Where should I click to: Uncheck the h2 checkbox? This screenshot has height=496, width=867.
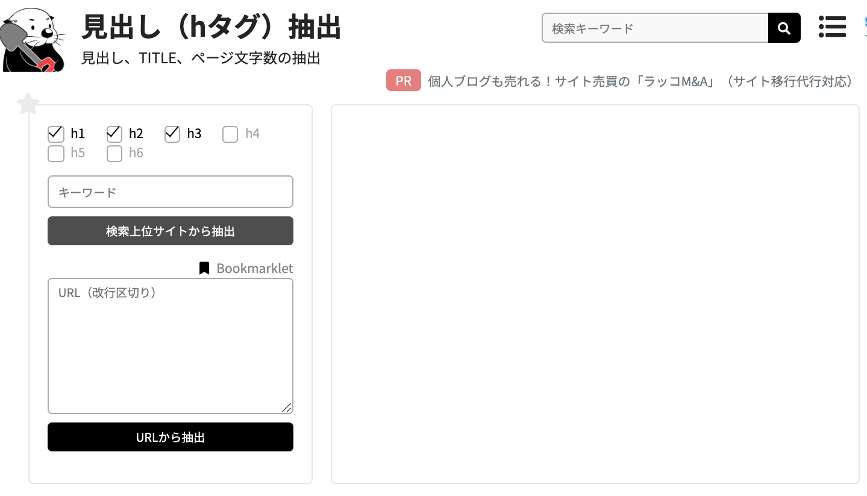[x=114, y=134]
